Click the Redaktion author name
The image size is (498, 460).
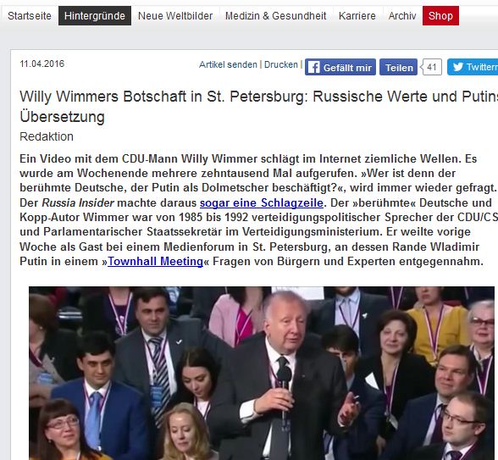click(47, 136)
